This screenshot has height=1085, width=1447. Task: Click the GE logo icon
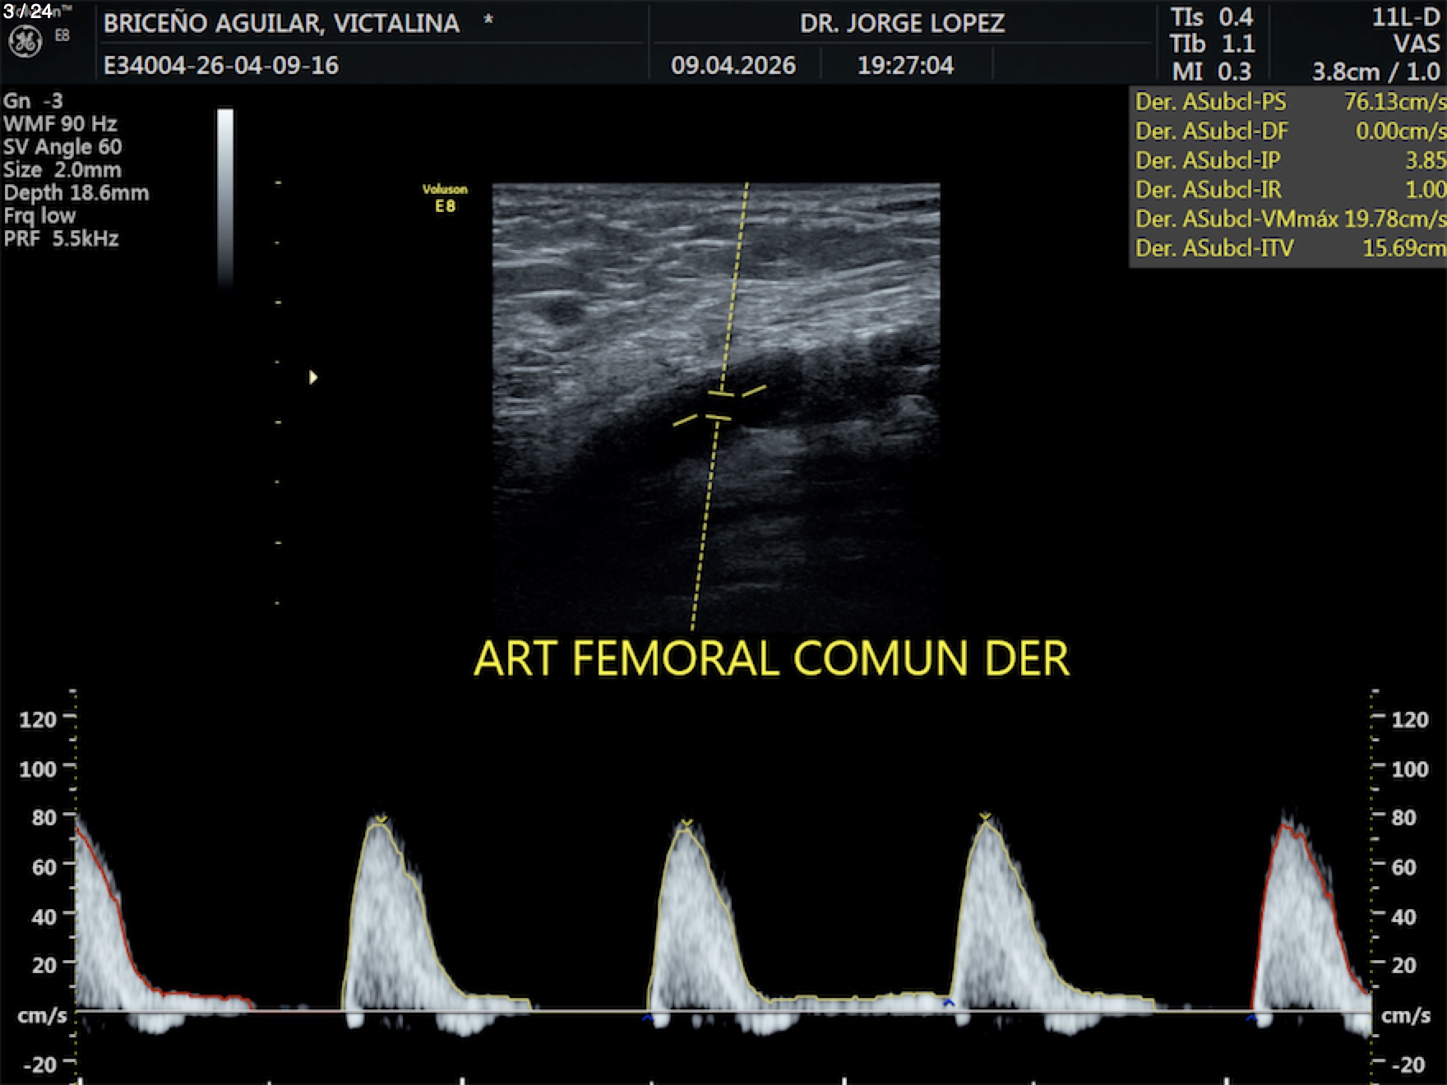tap(25, 42)
